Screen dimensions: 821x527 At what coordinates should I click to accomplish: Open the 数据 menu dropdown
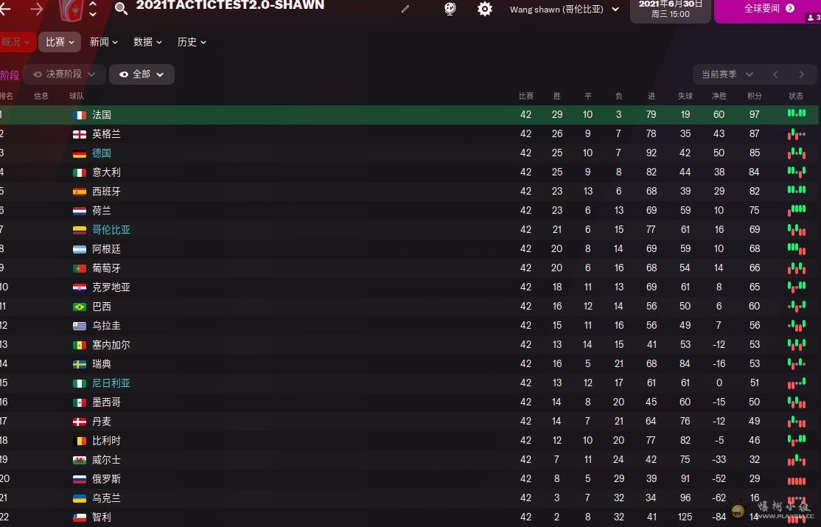point(147,42)
